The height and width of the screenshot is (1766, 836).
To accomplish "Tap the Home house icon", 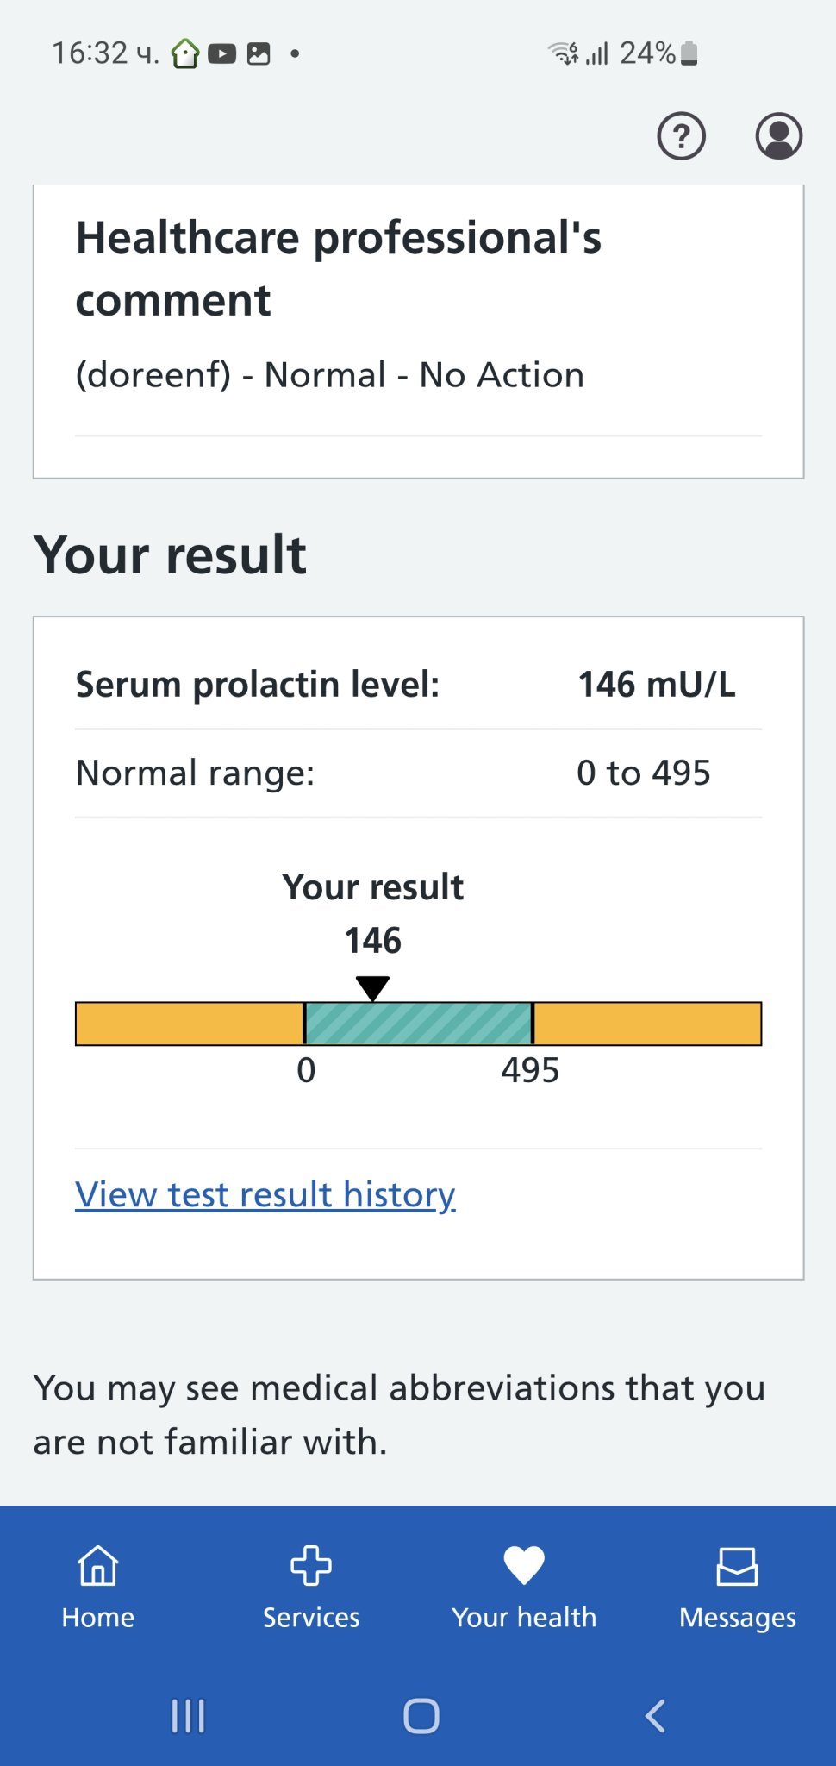I will coord(97,1566).
